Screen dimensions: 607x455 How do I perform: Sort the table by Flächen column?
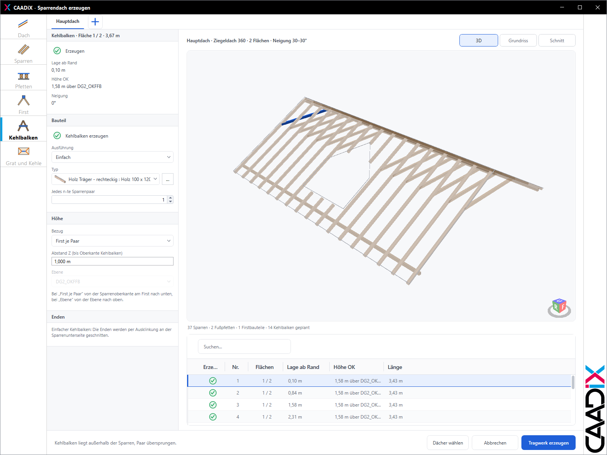click(x=265, y=367)
